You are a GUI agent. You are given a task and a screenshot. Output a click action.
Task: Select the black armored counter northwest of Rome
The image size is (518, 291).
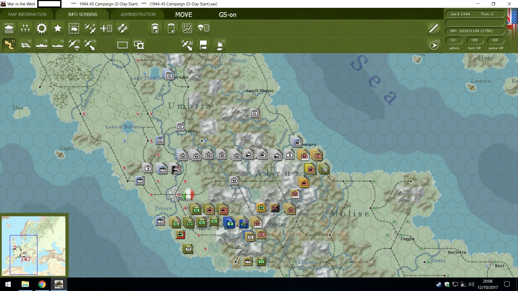[x=176, y=169]
